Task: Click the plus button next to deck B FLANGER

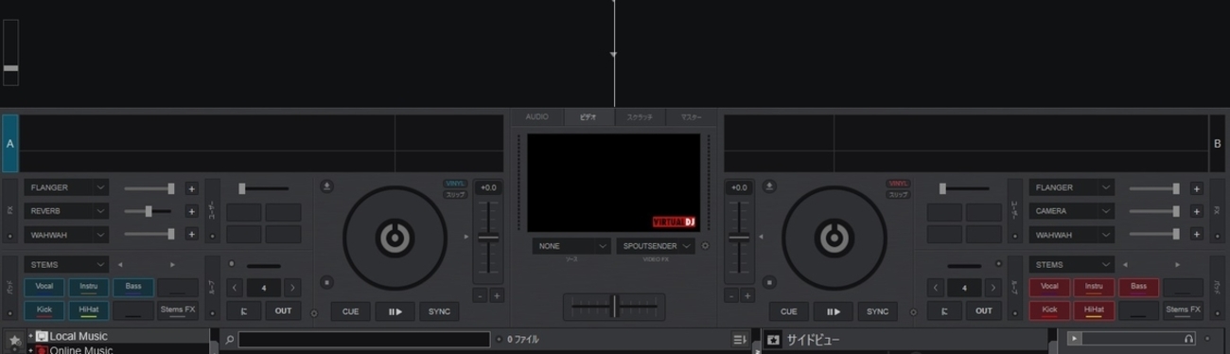Action: tap(1196, 188)
